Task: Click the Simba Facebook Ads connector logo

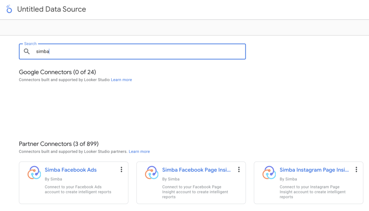Action: click(x=34, y=173)
